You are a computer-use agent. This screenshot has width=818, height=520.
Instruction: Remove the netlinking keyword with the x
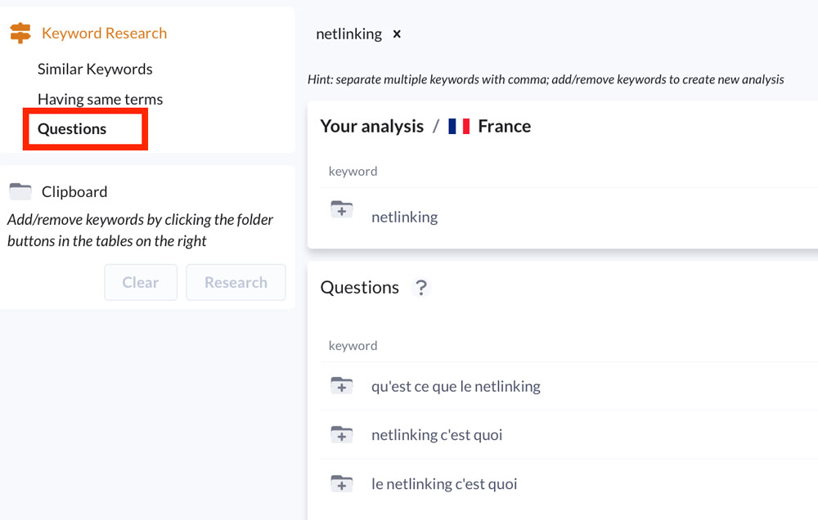click(x=397, y=34)
